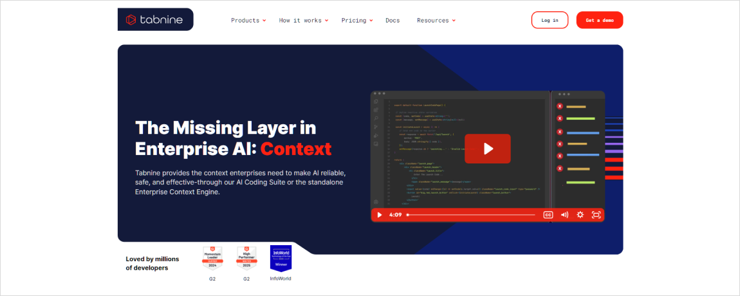Click the InfoWorld Winner badge
The image size is (740, 296).
point(281,258)
